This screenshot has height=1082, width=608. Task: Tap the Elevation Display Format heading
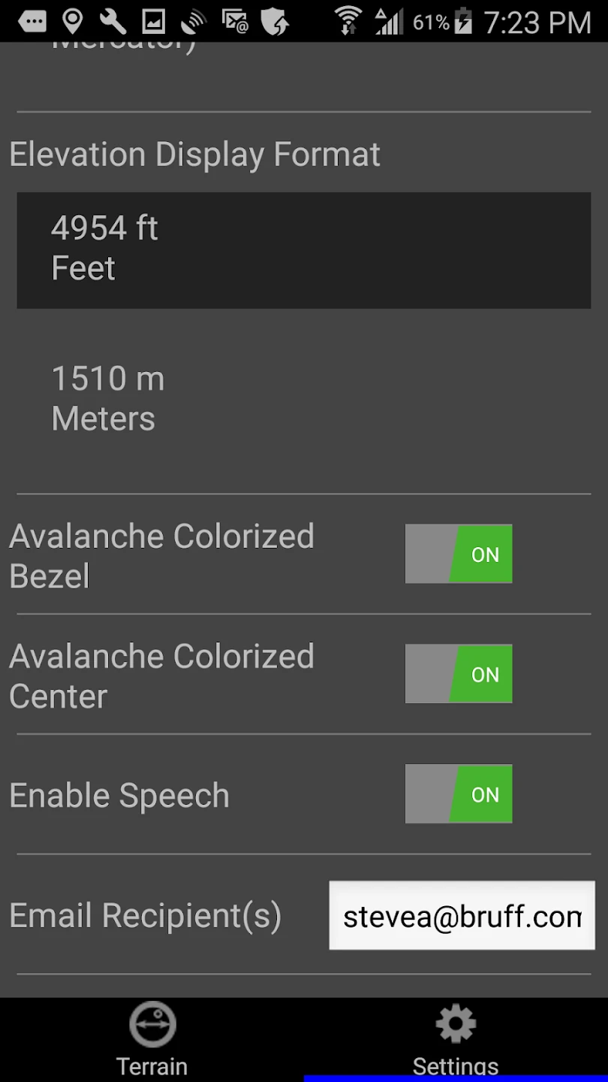click(195, 155)
